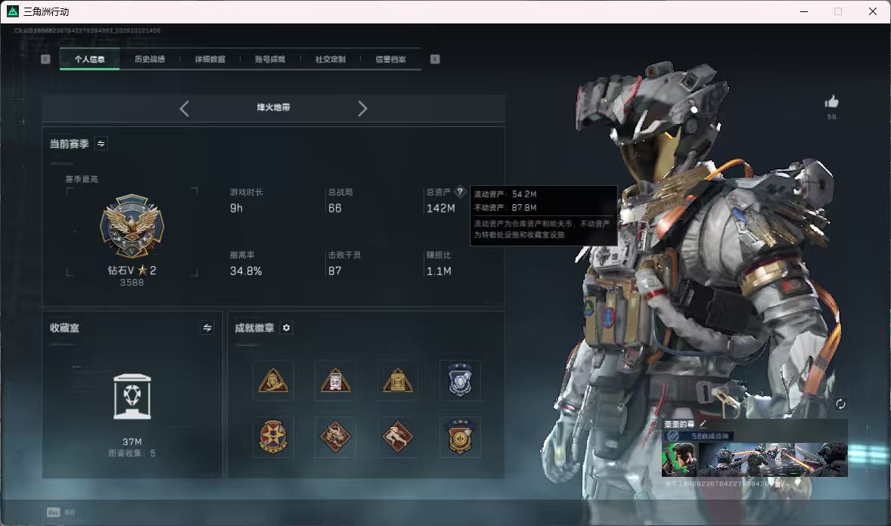891x526 pixels.
Task: Select the dragon head diamond badge
Action: tap(335, 438)
